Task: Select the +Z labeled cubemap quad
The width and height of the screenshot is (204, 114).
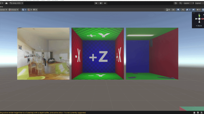Action: coord(98,54)
